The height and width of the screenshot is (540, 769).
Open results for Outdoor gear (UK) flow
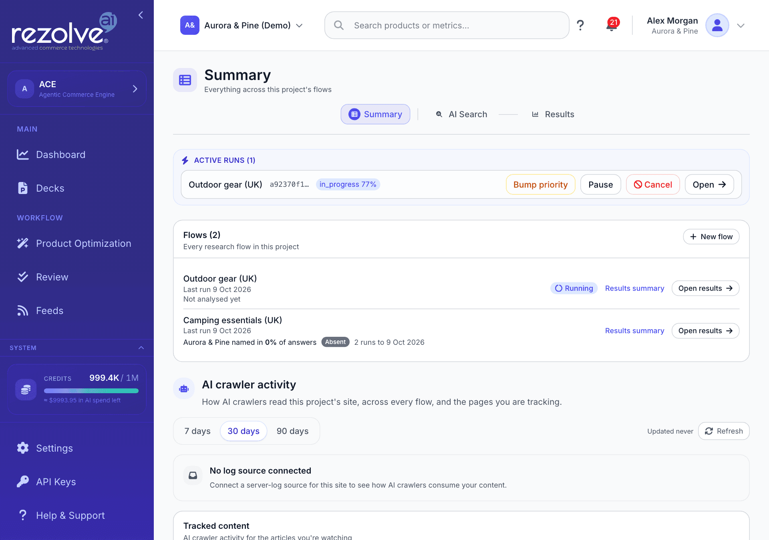click(x=705, y=288)
